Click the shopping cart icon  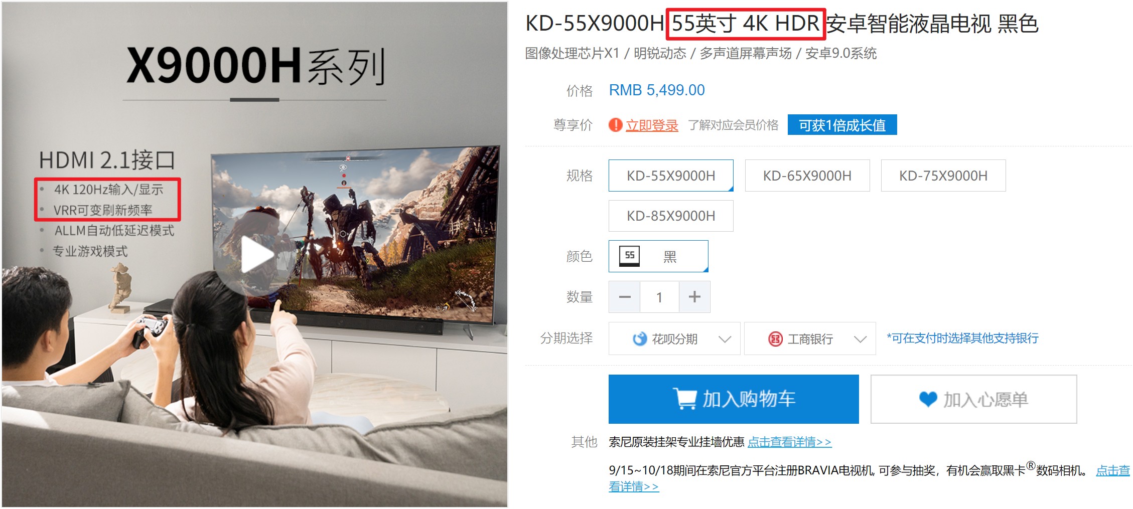coord(684,399)
